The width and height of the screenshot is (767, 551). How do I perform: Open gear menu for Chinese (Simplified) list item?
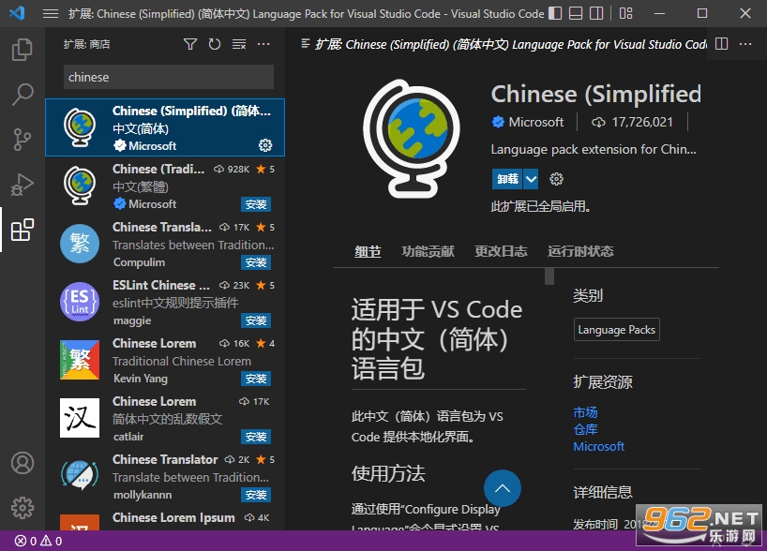tap(265, 145)
